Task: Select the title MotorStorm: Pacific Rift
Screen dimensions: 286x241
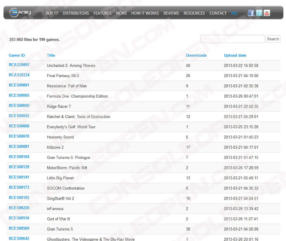Action: pos(67,168)
